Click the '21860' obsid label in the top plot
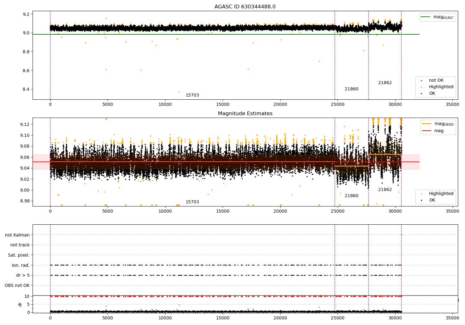The image size is (465, 325). pyautogui.click(x=352, y=89)
